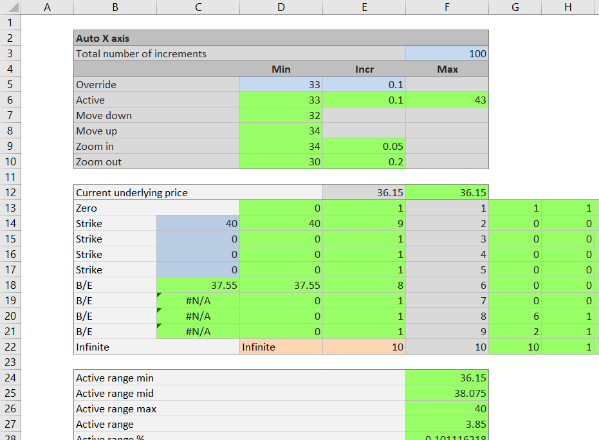Click the 'Override' row label
This screenshot has height=440, width=599.
[96, 84]
